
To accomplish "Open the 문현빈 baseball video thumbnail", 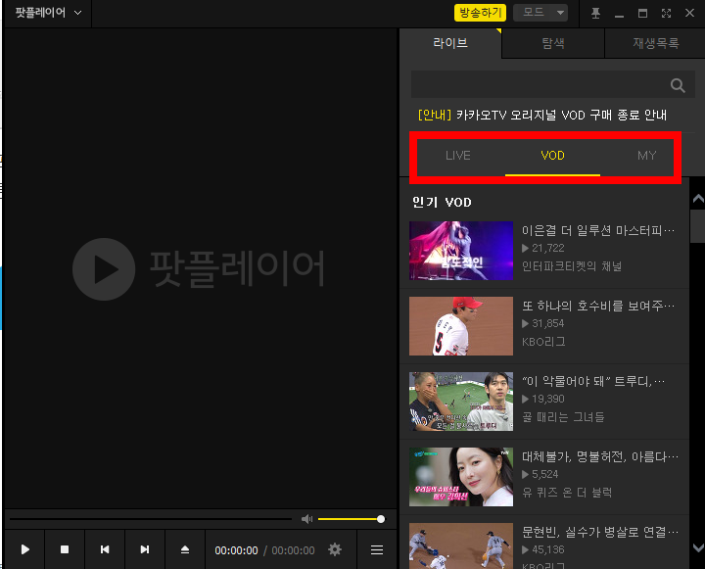I will tap(461, 545).
